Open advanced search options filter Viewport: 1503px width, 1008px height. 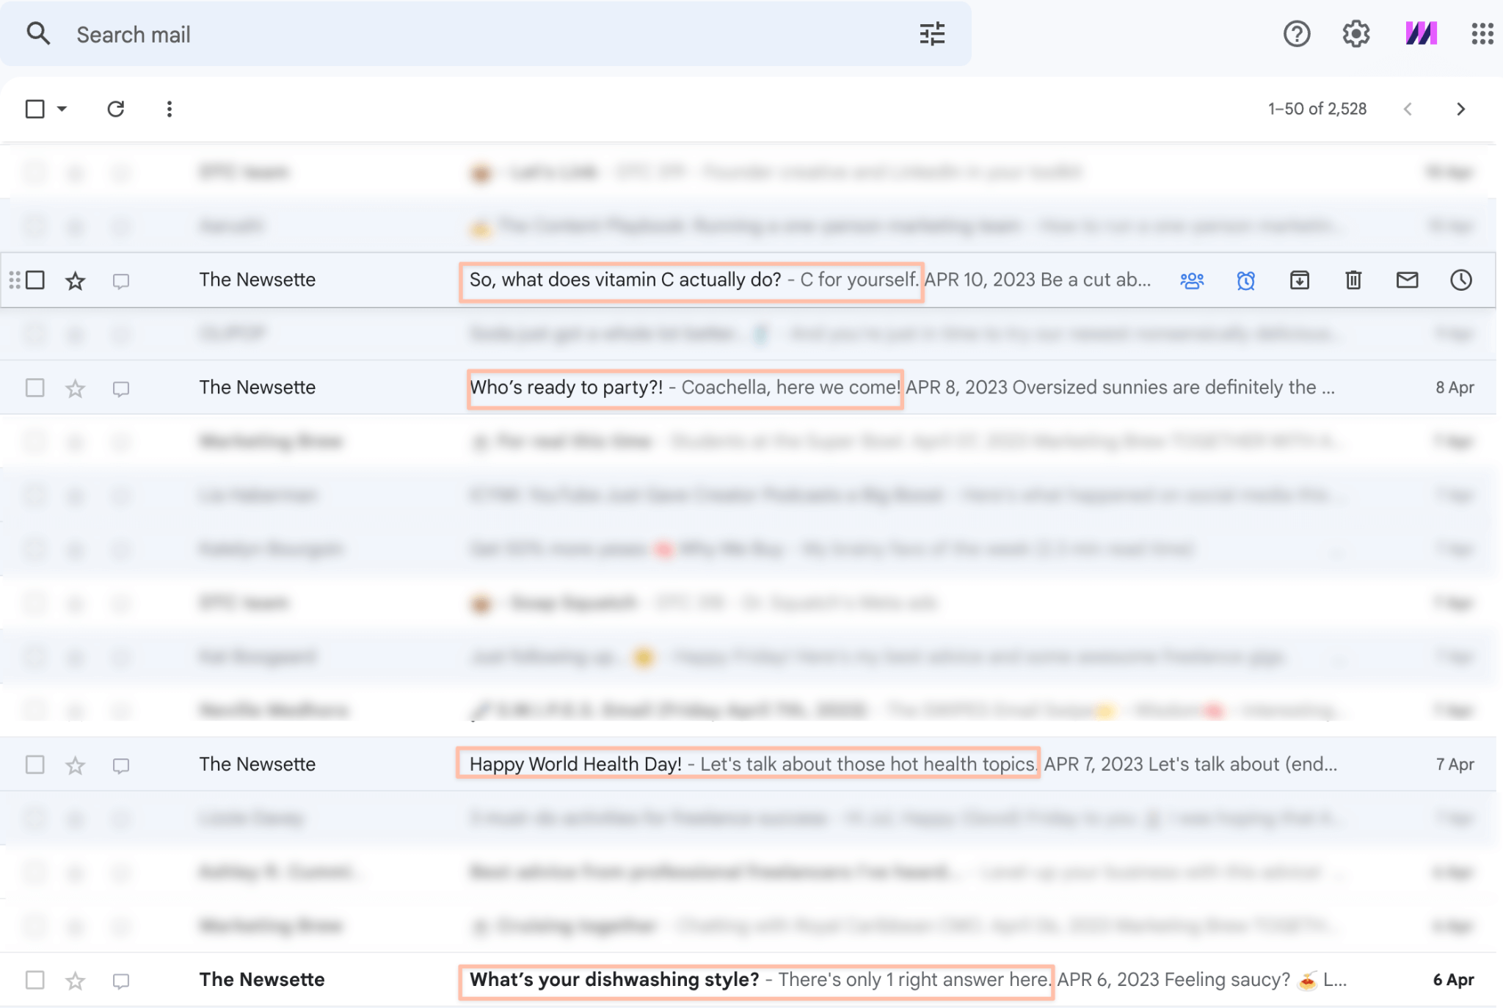tap(932, 34)
